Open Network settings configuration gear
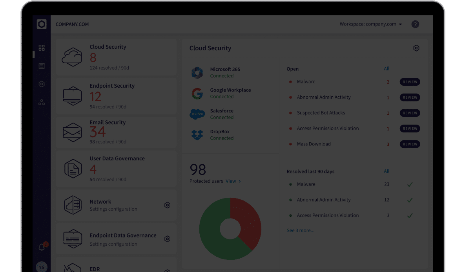 (x=167, y=205)
